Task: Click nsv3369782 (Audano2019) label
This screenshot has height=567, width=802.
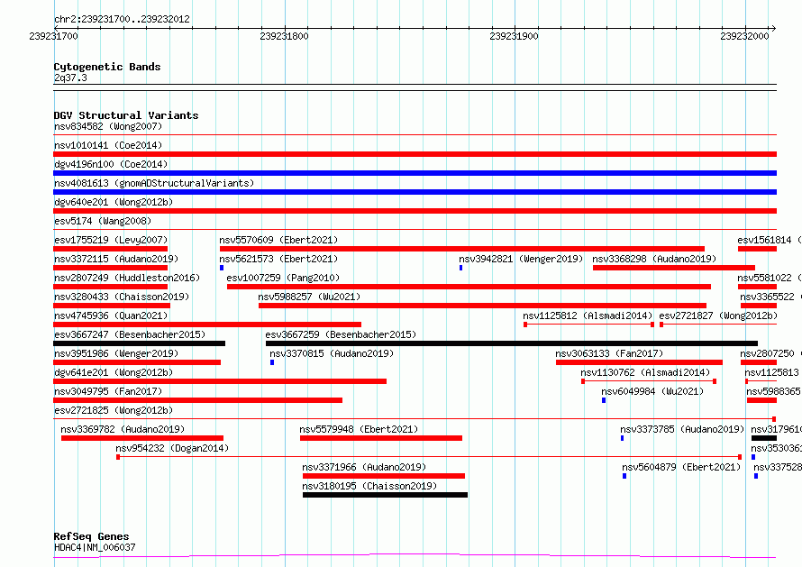Action: pyautogui.click(x=123, y=429)
